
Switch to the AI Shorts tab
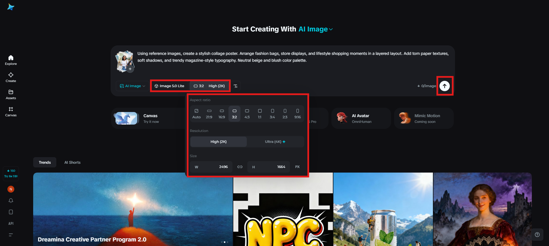(x=72, y=162)
